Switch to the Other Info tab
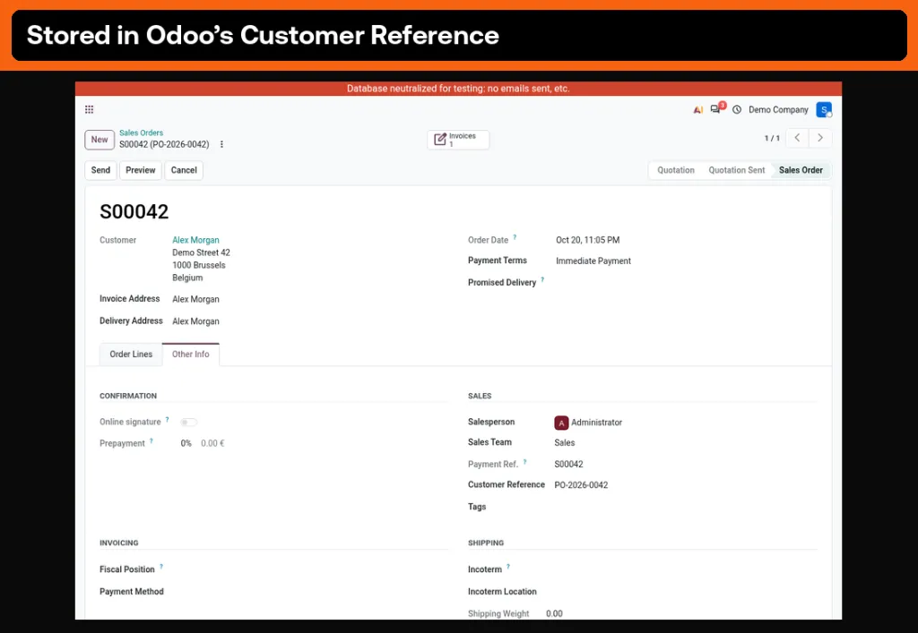918x633 pixels. tap(191, 355)
